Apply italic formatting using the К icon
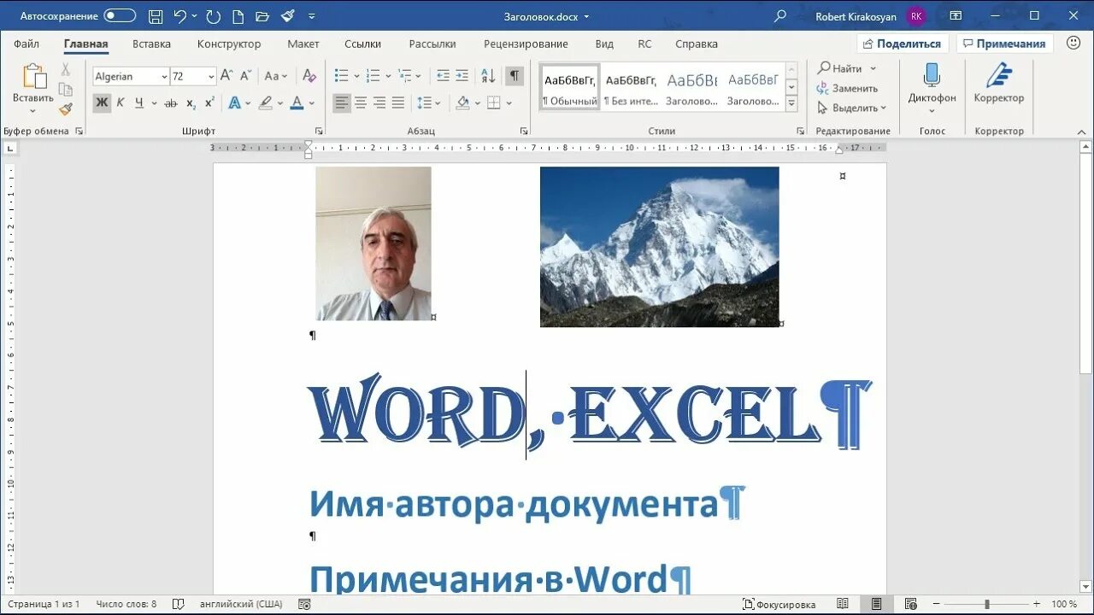1094x615 pixels. [x=120, y=102]
